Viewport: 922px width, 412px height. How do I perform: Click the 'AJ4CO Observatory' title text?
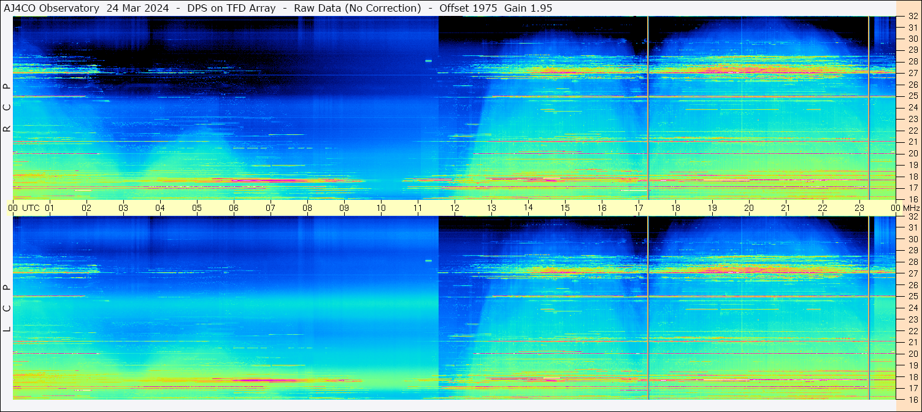pyautogui.click(x=52, y=8)
